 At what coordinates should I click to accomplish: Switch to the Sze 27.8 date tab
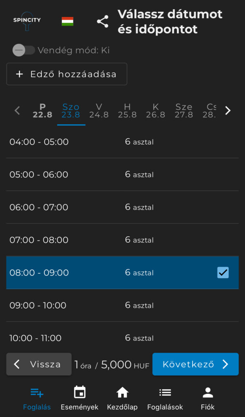[x=184, y=111]
